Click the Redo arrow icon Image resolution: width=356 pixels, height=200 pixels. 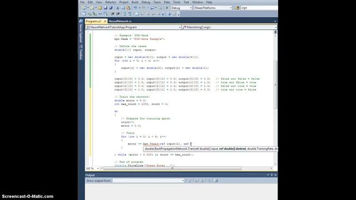(x=144, y=8)
